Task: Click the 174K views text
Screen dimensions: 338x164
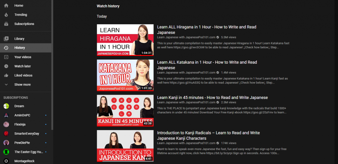Action: click(229, 143)
